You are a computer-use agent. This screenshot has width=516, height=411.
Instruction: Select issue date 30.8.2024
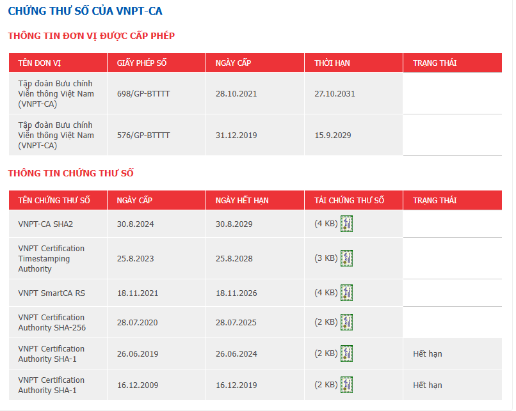click(x=135, y=224)
